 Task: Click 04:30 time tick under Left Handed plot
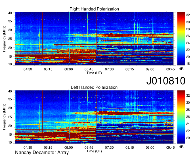28,148
